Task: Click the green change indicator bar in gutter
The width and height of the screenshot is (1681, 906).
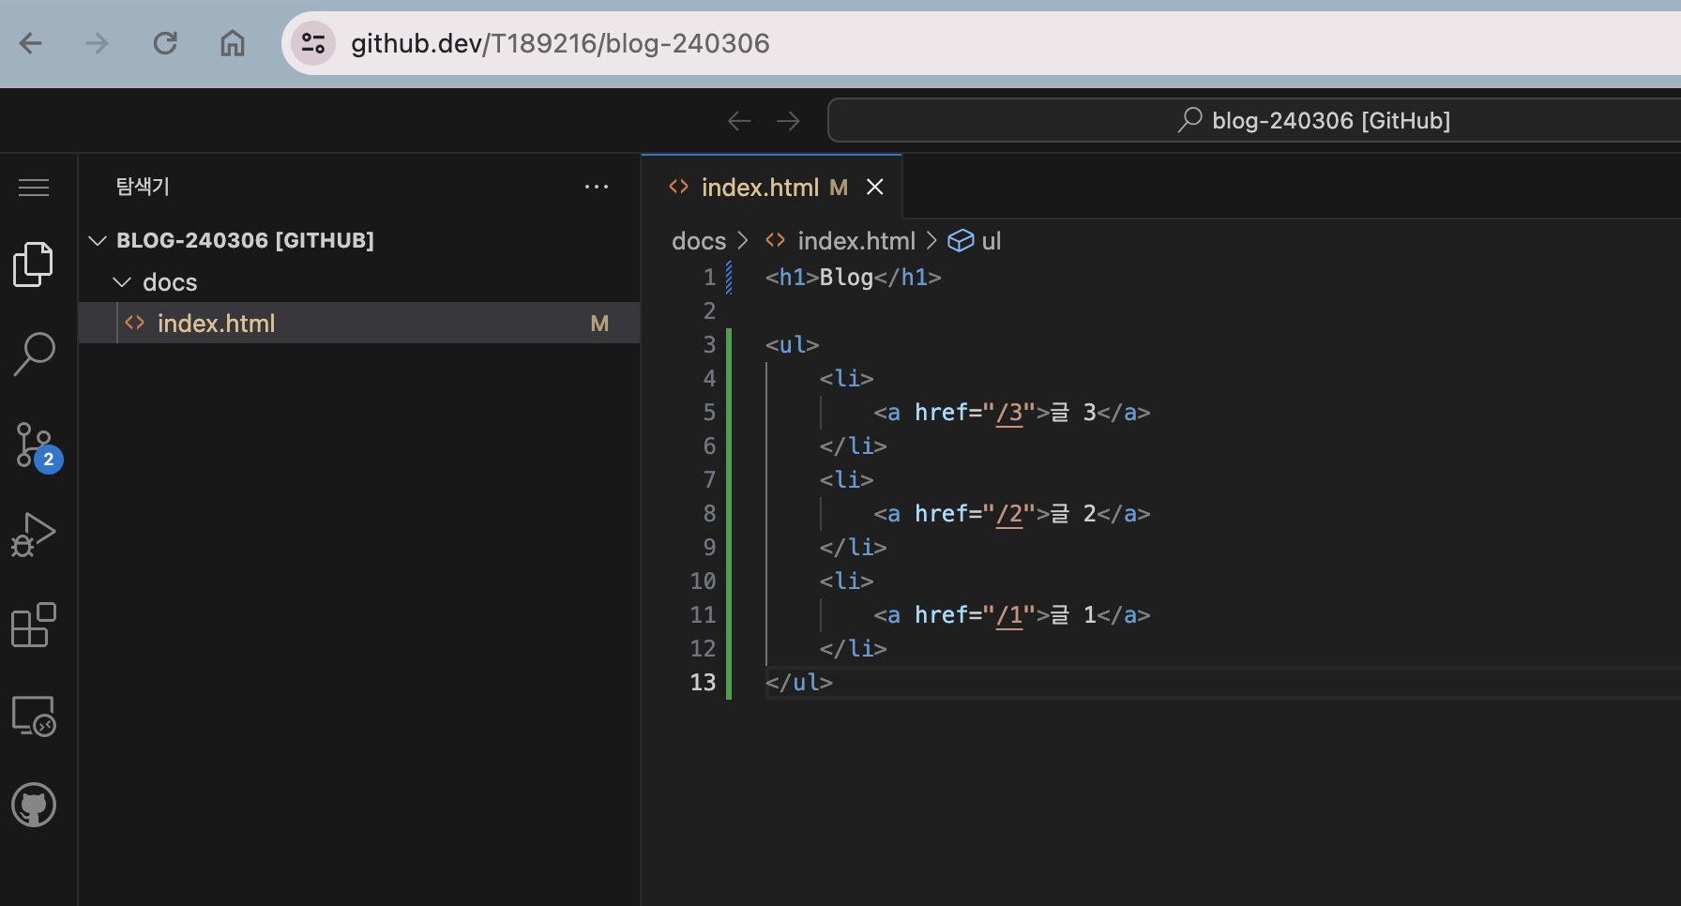Action: 729,513
